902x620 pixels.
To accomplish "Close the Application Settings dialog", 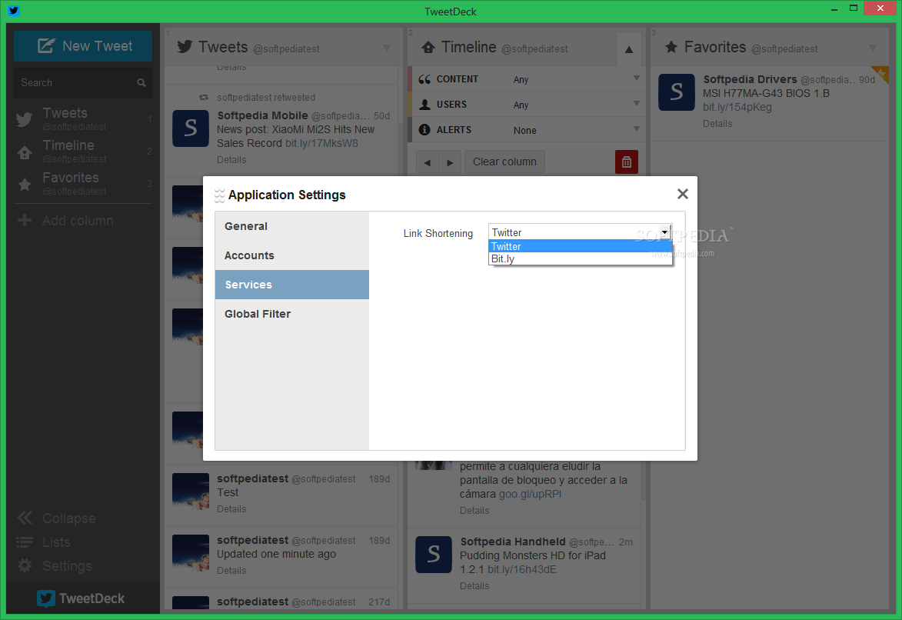I will pyautogui.click(x=683, y=194).
